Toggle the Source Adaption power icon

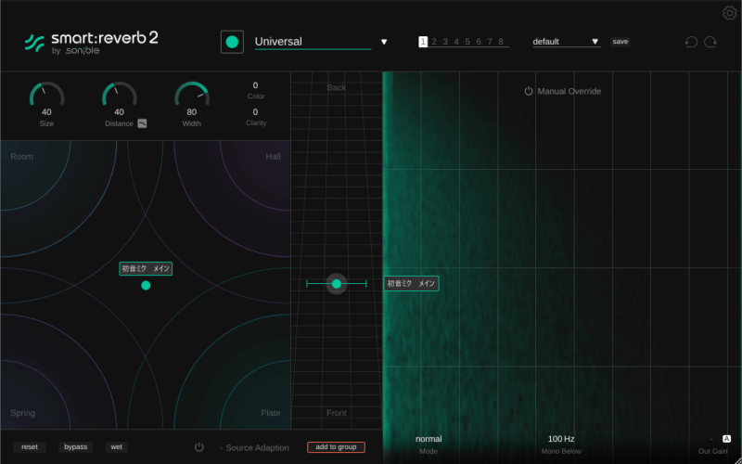[x=199, y=447]
